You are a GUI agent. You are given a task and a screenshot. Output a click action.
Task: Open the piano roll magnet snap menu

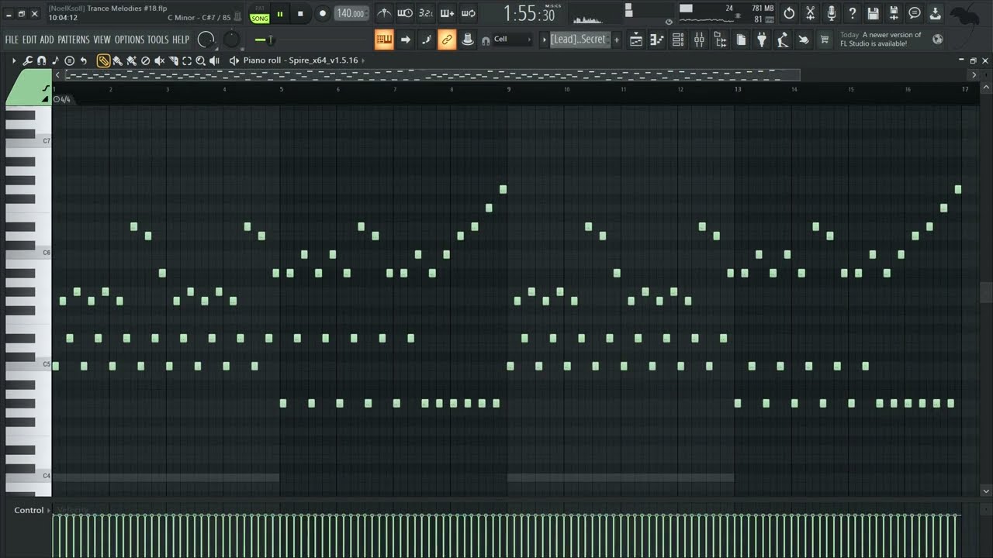41,60
